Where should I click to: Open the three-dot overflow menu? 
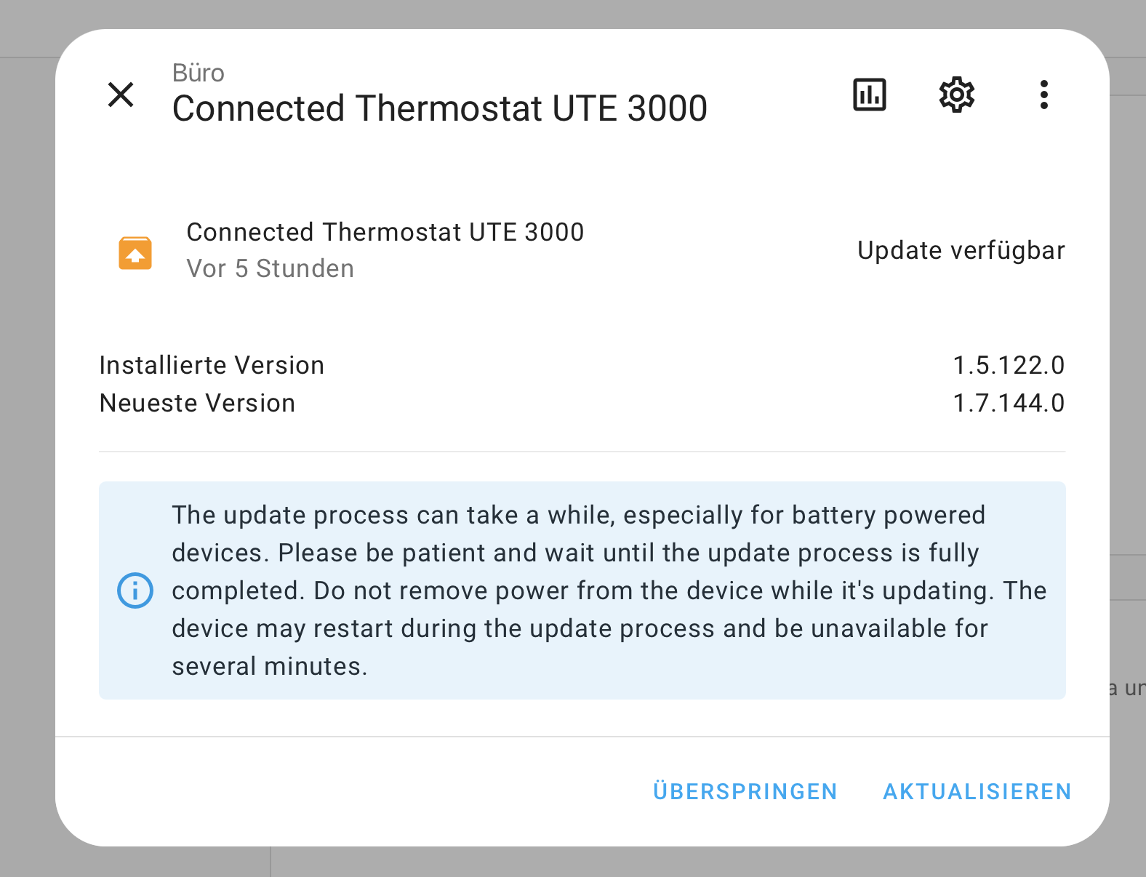click(x=1043, y=95)
